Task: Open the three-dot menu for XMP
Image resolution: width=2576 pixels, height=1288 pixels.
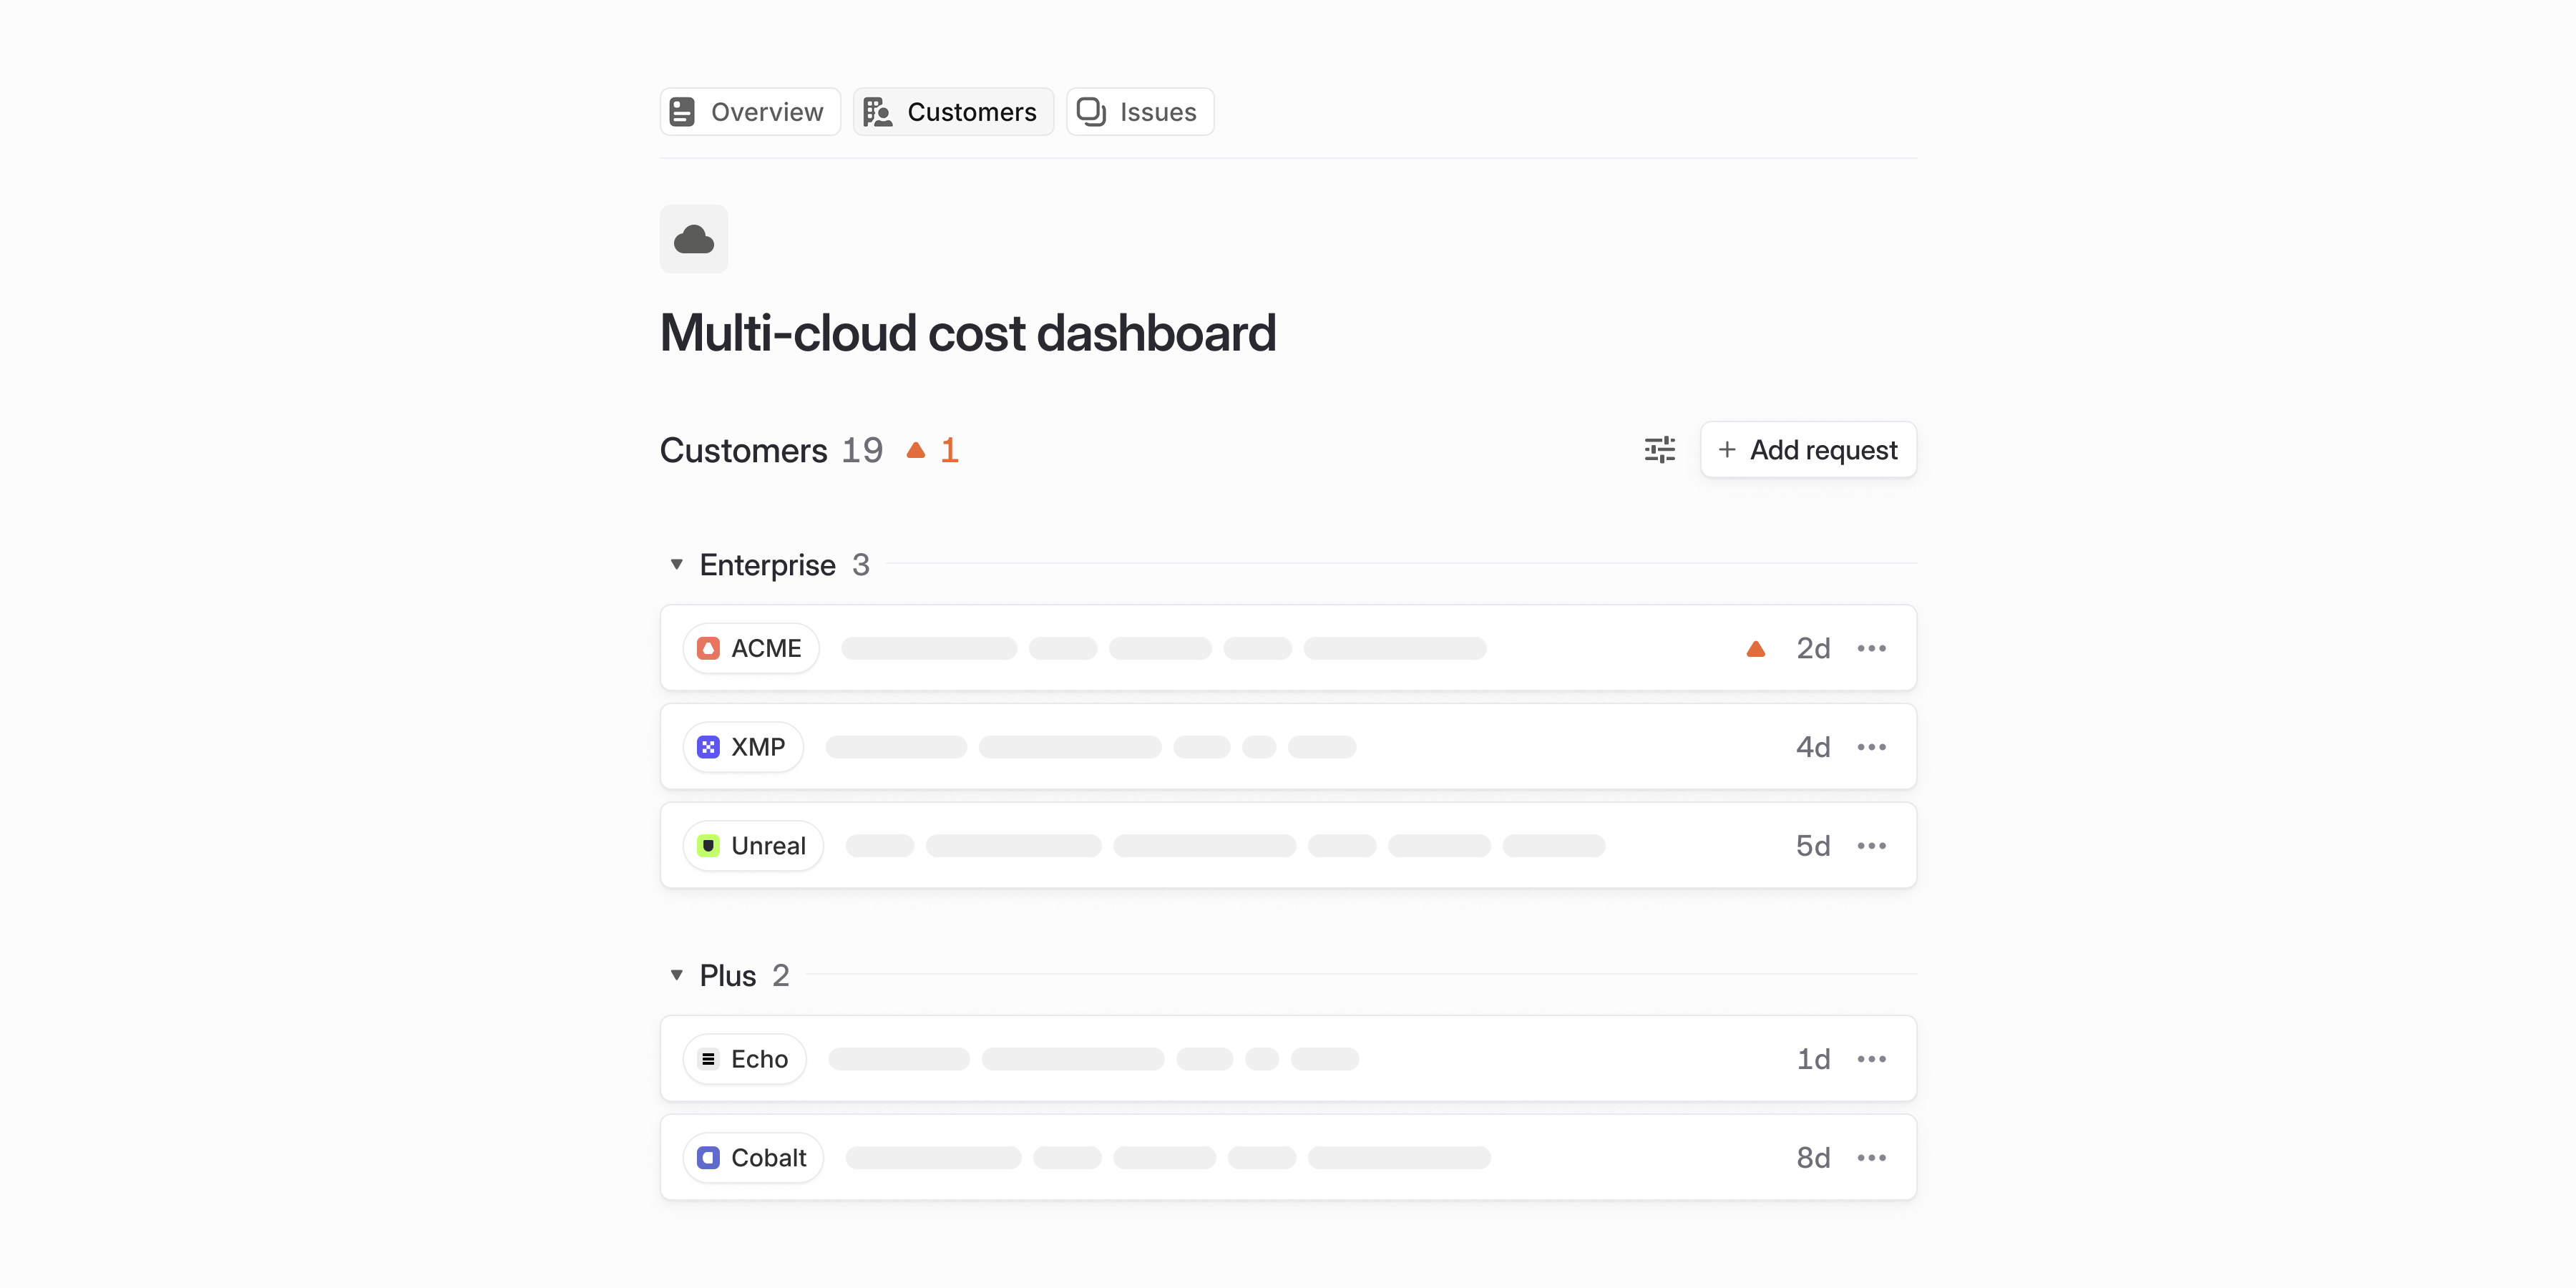Action: [x=1871, y=747]
